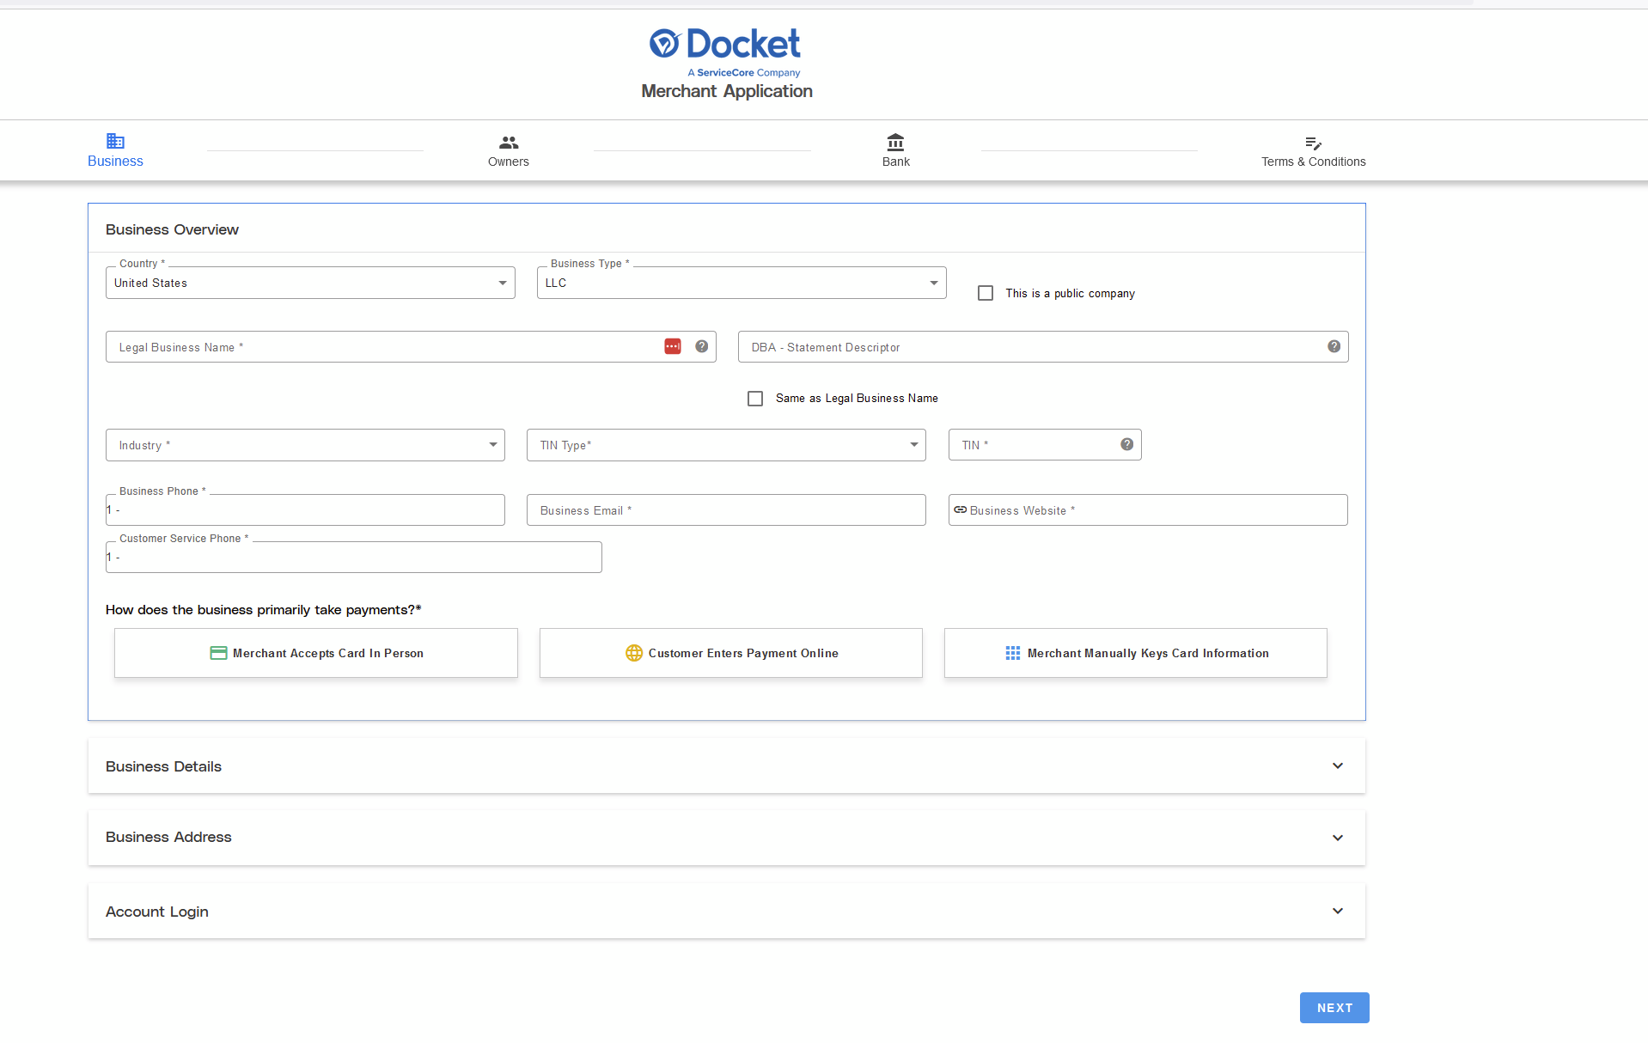This screenshot has height=1043, width=1648.
Task: Select the Business step tab
Action: pos(115,150)
